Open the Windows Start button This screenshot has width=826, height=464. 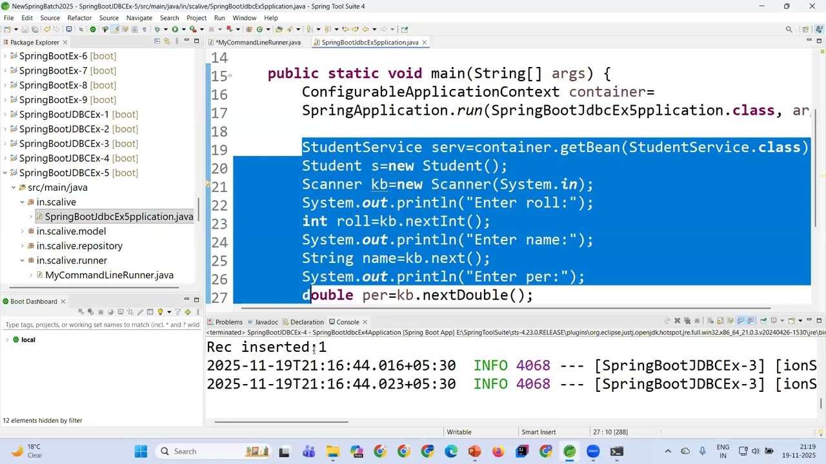tap(141, 451)
